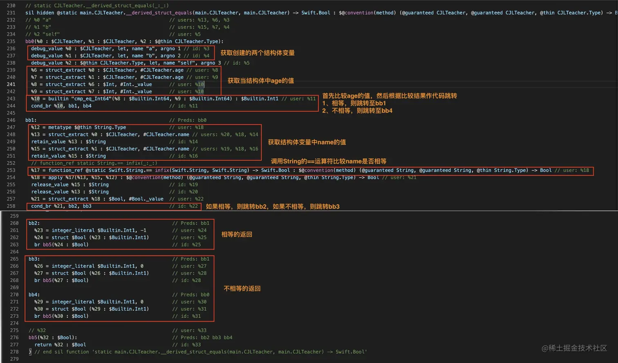Screen dimensions: 618x363
Task: Click '// function_ref static String.==' comment
Action: click(x=94, y=163)
